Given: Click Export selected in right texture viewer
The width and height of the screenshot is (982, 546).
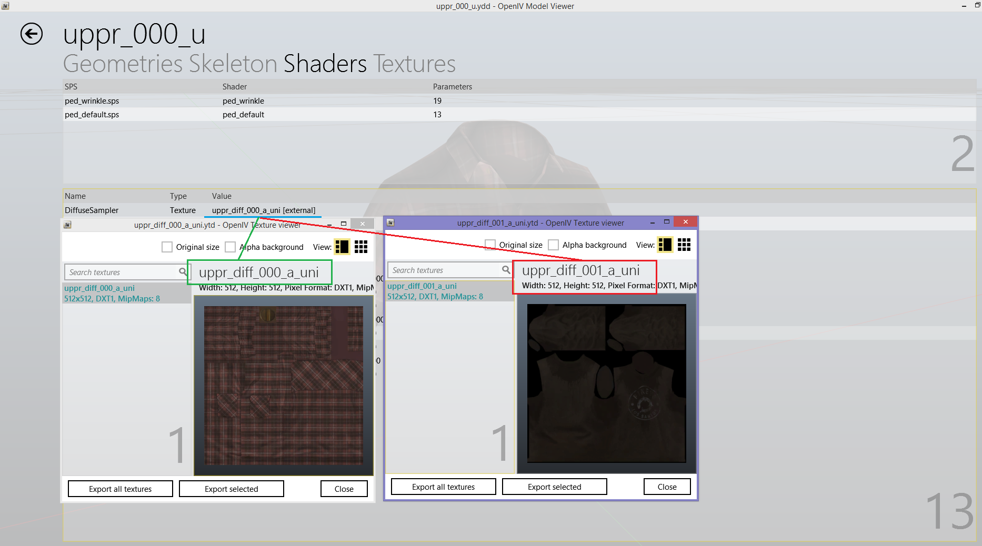Looking at the screenshot, I should tap(554, 487).
